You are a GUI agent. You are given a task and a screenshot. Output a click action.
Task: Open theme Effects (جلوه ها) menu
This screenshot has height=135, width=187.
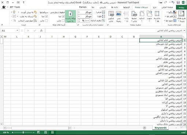click(170, 20)
